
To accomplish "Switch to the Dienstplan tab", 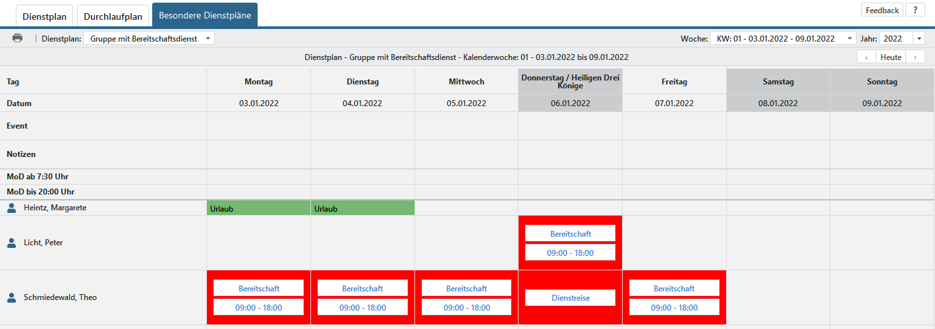I will 45,16.
